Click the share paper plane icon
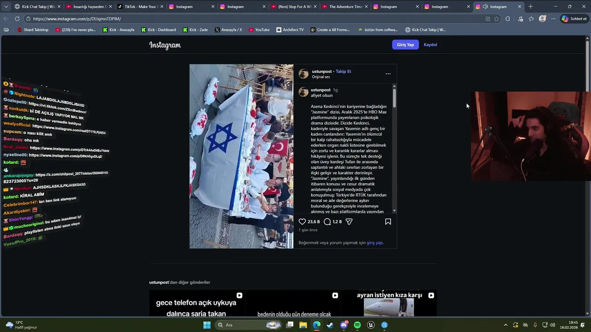 pos(349,222)
